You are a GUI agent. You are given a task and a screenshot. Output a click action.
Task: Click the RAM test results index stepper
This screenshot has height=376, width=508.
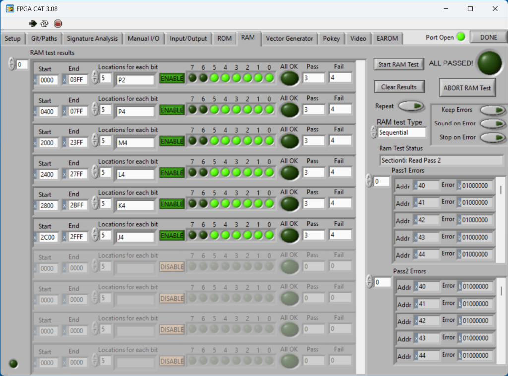(12, 64)
